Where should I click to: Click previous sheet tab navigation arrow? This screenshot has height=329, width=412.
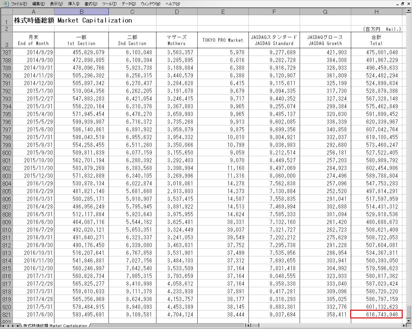click(8, 325)
